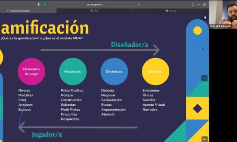Image resolution: width=237 pixels, height=142 pixels.
Task: Click the word Preguntas
Action: click(x=69, y=114)
